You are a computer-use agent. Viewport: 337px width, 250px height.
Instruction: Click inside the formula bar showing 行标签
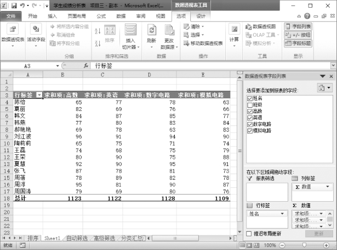(210, 65)
